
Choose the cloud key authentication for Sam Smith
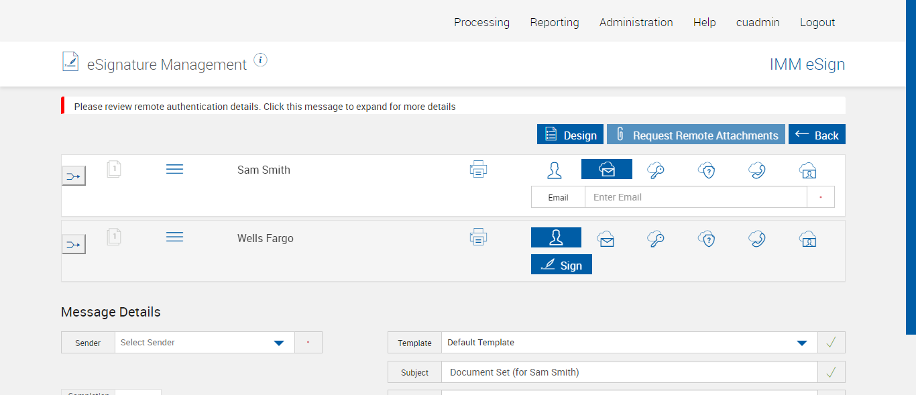[656, 170]
